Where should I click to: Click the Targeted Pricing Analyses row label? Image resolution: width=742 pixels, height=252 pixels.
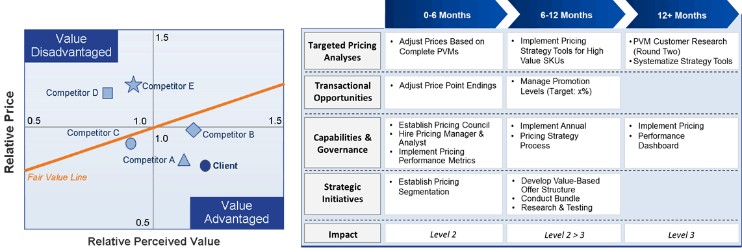[342, 51]
